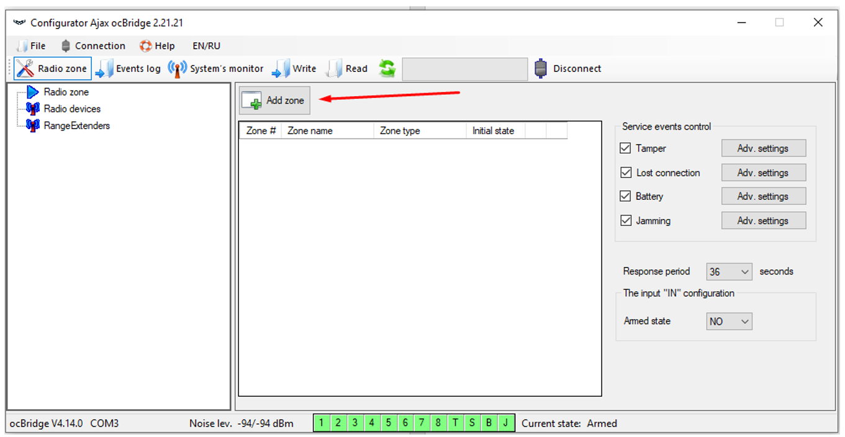Click the Zone name column header

pyautogui.click(x=328, y=130)
